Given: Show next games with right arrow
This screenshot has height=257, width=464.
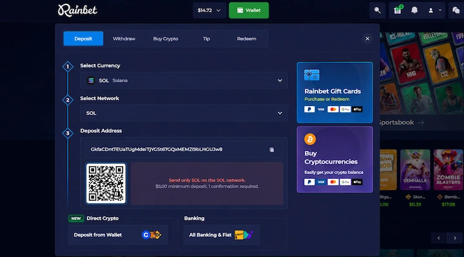Looking at the screenshot, I should click(x=455, y=238).
